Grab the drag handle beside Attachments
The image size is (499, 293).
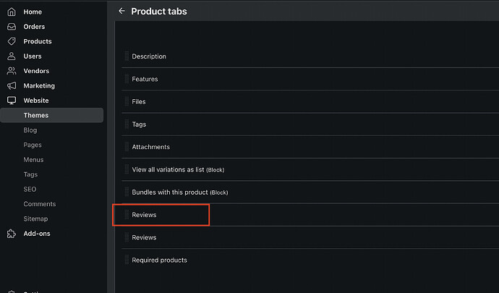tap(127, 147)
